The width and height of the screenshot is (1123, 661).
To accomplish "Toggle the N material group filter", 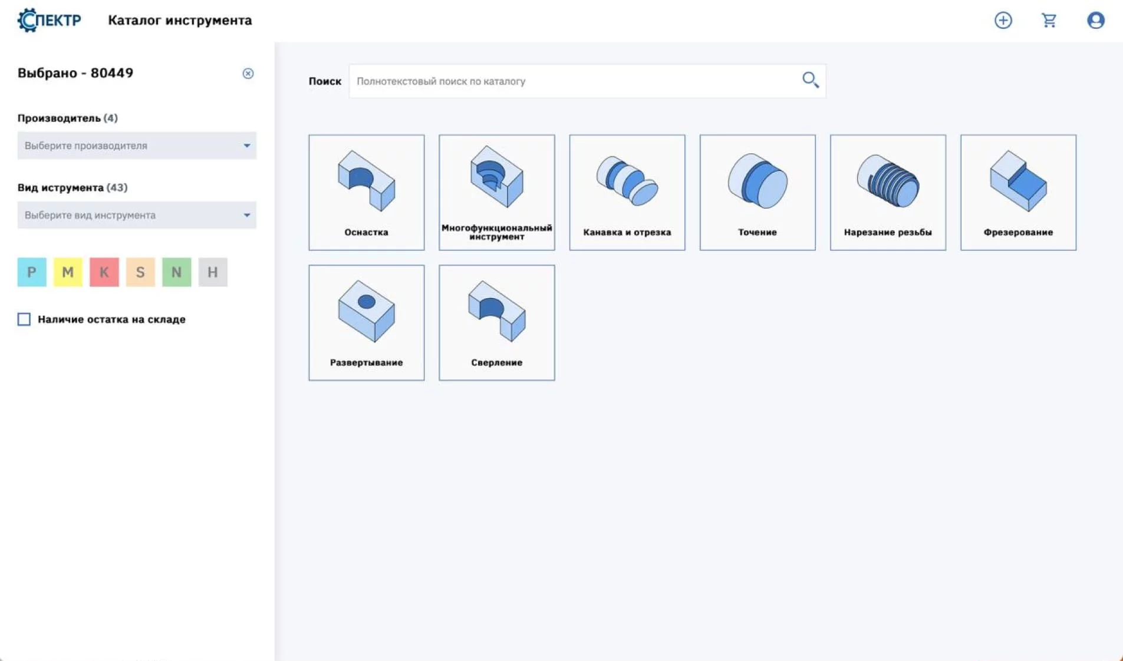I will click(176, 272).
